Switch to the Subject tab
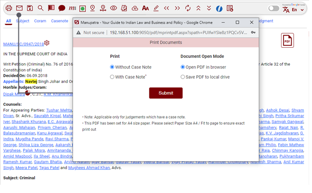The height and width of the screenshot is (193, 312). [22, 21]
